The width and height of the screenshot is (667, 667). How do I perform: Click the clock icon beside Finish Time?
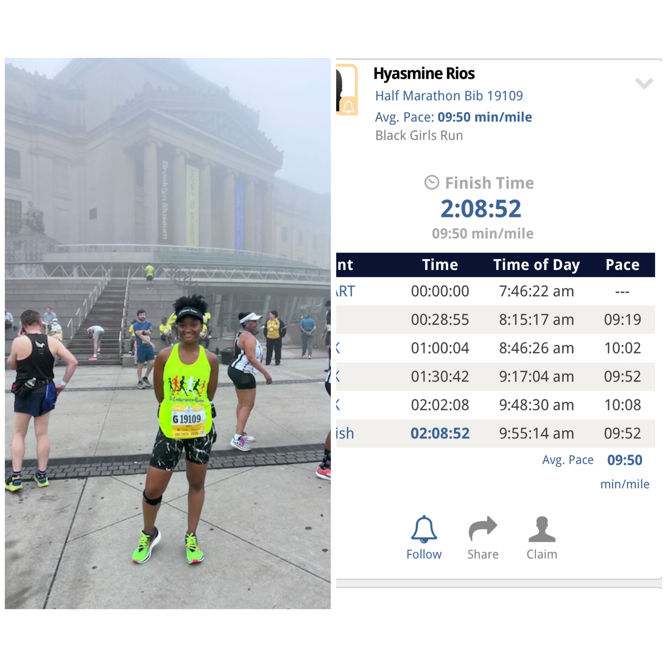click(431, 182)
